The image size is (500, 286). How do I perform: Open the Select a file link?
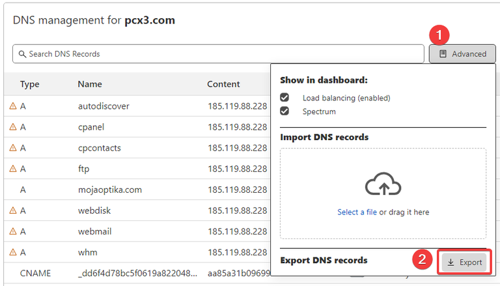(357, 212)
